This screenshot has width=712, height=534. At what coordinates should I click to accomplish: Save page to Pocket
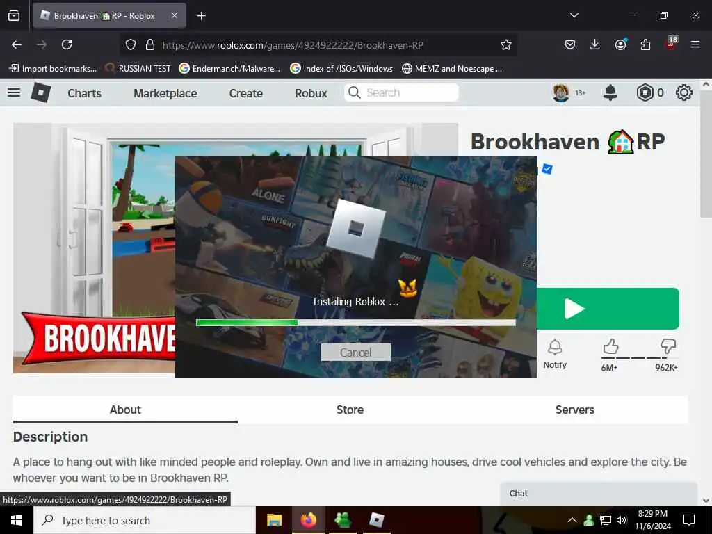point(570,44)
